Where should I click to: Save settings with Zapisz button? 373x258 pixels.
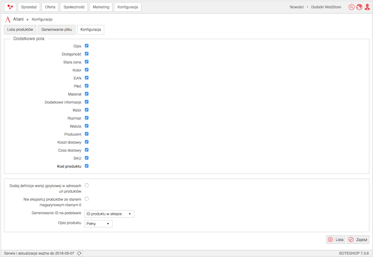(x=358, y=240)
